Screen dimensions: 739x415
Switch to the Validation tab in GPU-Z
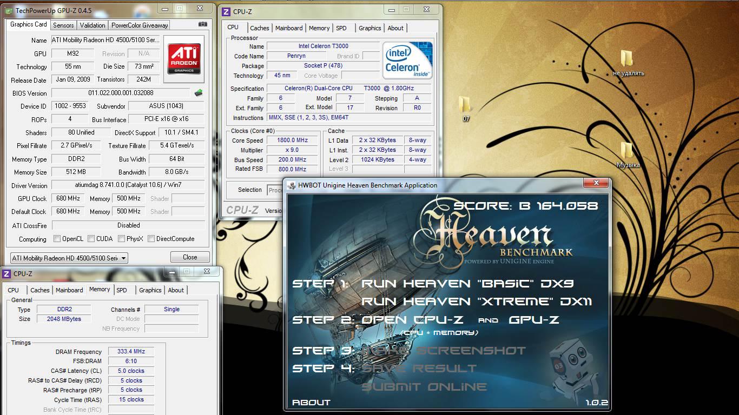(x=93, y=25)
